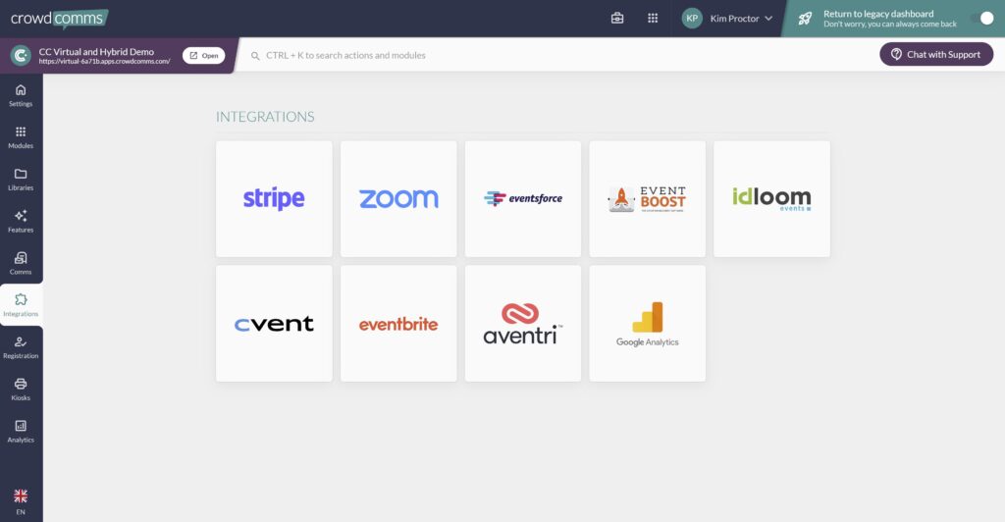Open the Google Analytics integration tile
The width and height of the screenshot is (1005, 522).
click(647, 324)
